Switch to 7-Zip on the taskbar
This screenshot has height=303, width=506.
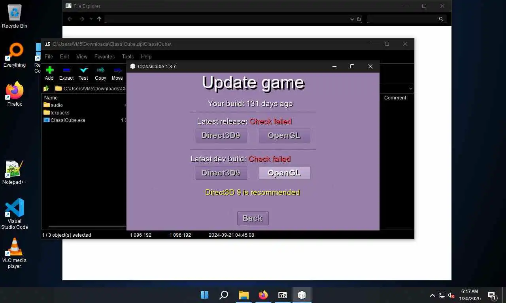click(283, 295)
